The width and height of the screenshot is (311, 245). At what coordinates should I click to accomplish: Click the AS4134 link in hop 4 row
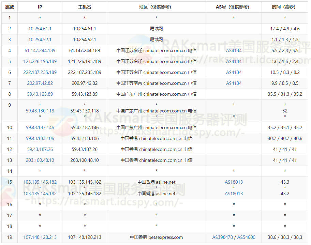(234, 51)
